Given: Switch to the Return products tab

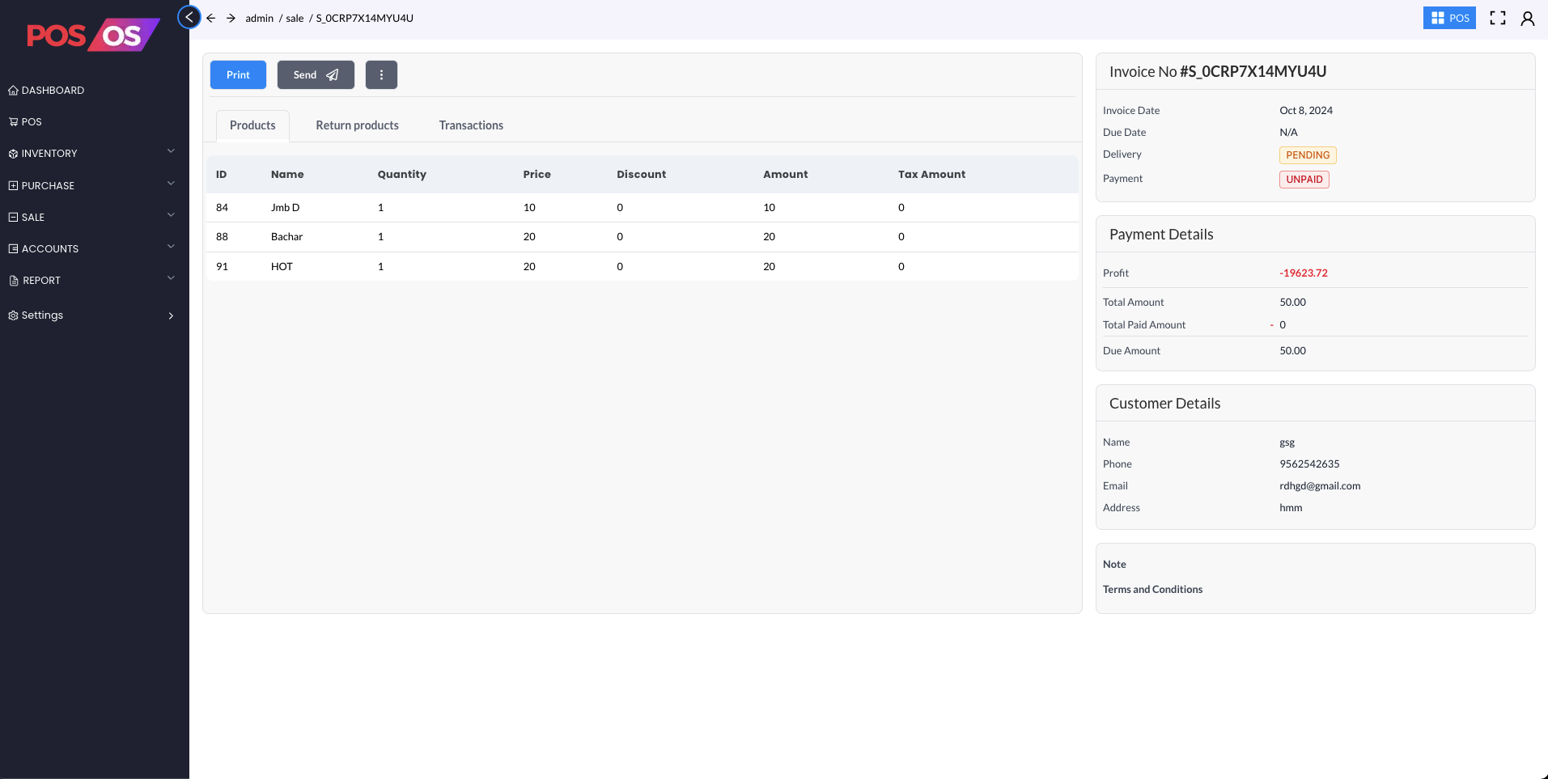Looking at the screenshot, I should 357,125.
